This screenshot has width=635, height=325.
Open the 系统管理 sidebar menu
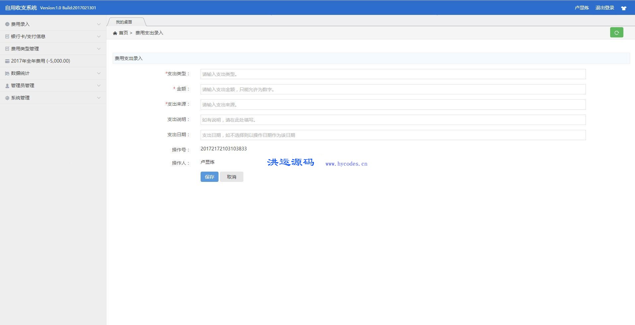(53, 98)
